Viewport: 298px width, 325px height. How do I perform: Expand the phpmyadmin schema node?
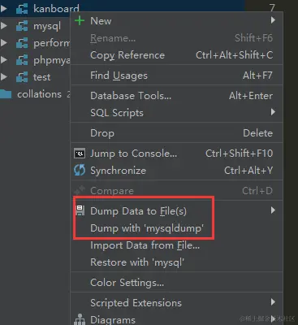tap(3, 60)
